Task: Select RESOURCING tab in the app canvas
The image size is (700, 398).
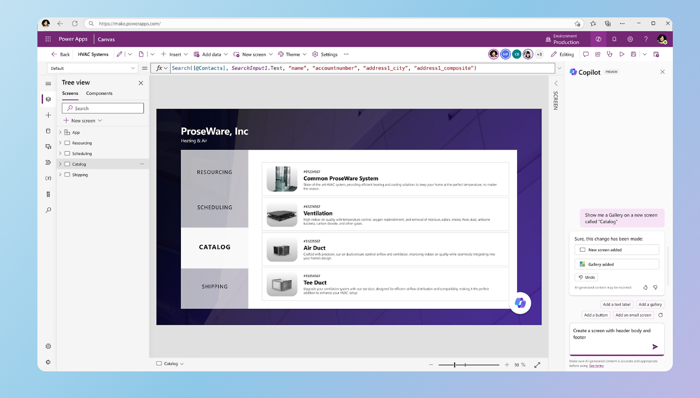Action: (215, 172)
